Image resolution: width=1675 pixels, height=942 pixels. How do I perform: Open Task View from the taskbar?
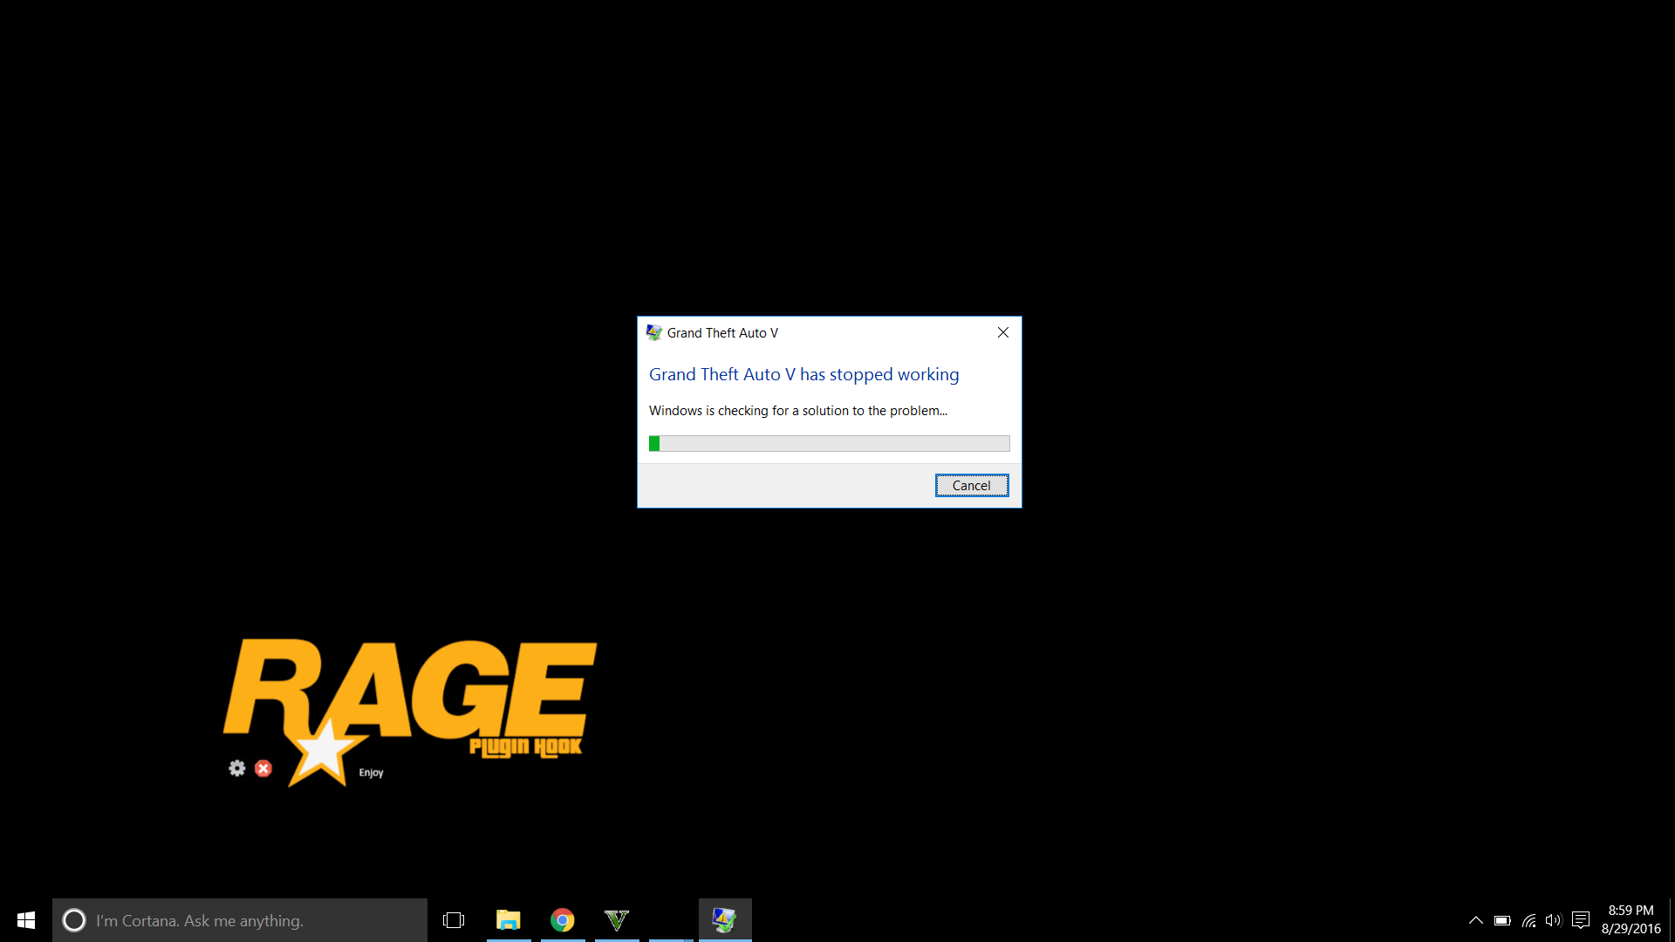click(x=454, y=920)
